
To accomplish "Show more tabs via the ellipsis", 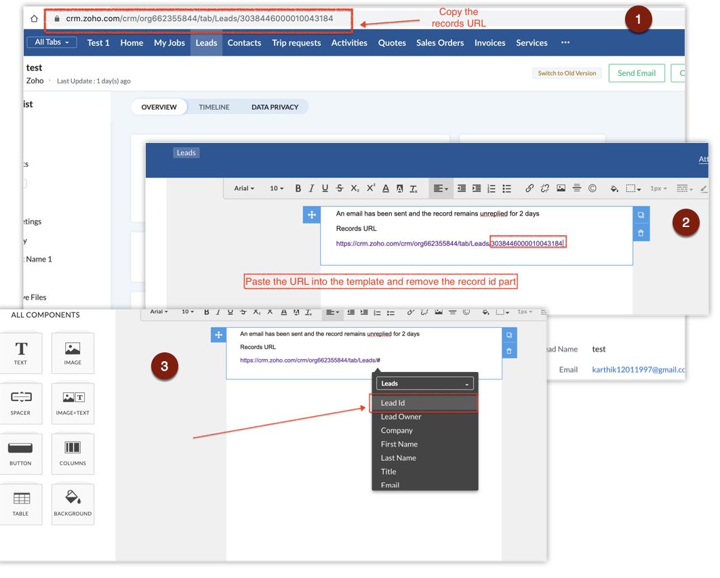I will [x=565, y=42].
